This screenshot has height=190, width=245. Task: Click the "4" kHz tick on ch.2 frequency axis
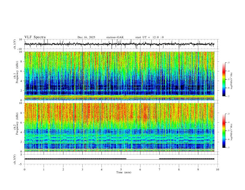point(22,132)
